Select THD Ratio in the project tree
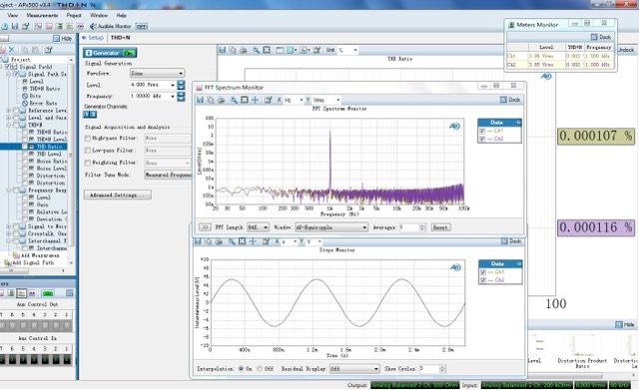Image resolution: width=639 pixels, height=390 pixels. (x=49, y=147)
